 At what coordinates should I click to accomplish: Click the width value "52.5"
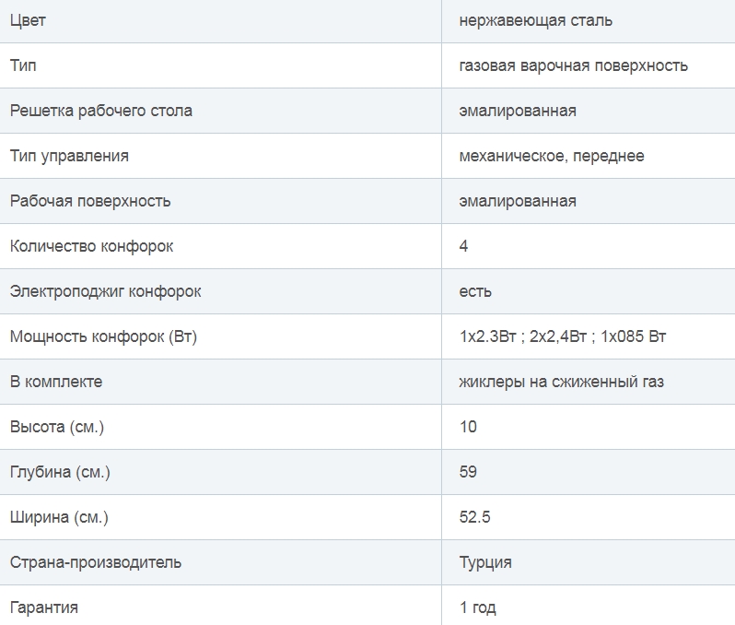[x=474, y=517]
